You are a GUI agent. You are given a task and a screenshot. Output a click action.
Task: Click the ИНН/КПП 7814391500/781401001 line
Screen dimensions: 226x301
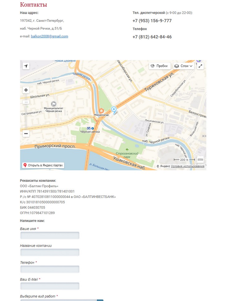click(47, 191)
